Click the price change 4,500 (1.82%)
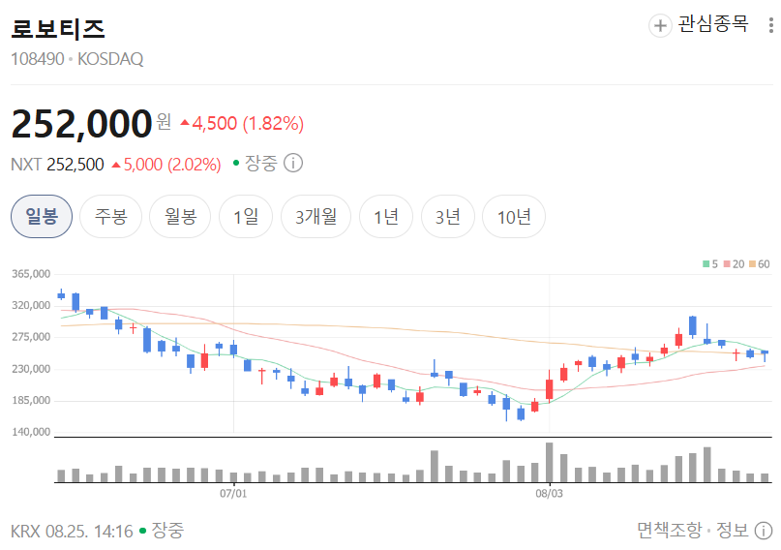The width and height of the screenshot is (781, 550). (x=242, y=123)
